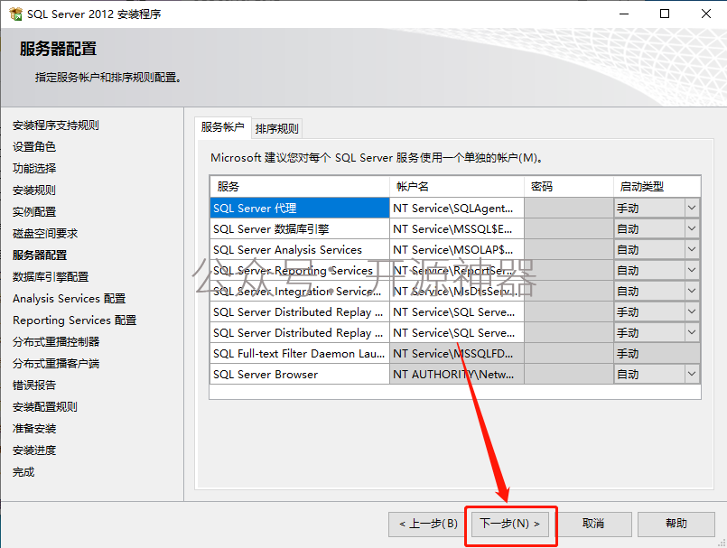Click 实例配置 step in sidebar
Screen dimensions: 727x548
pos(34,212)
